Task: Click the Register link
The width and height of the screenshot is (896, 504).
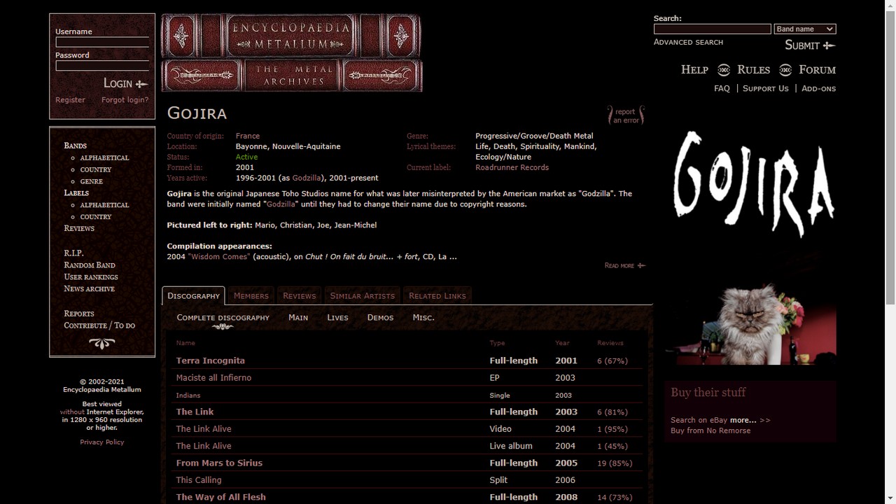Action: pos(70,100)
